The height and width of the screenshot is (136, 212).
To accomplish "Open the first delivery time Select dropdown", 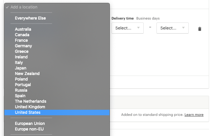I will pyautogui.click(x=128, y=28).
